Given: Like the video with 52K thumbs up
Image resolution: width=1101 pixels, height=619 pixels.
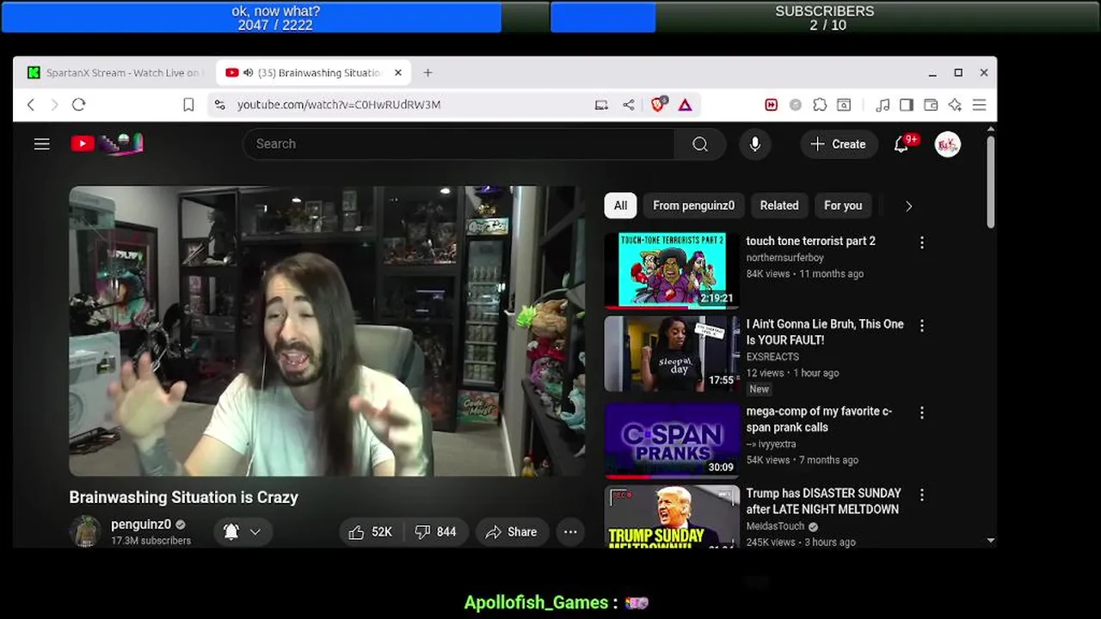Looking at the screenshot, I should 371,532.
